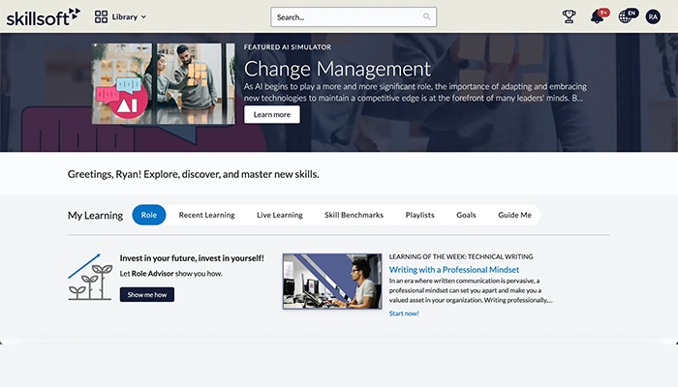Switch to Recent Learning tab
Image resolution: width=678 pixels, height=387 pixels.
click(206, 215)
